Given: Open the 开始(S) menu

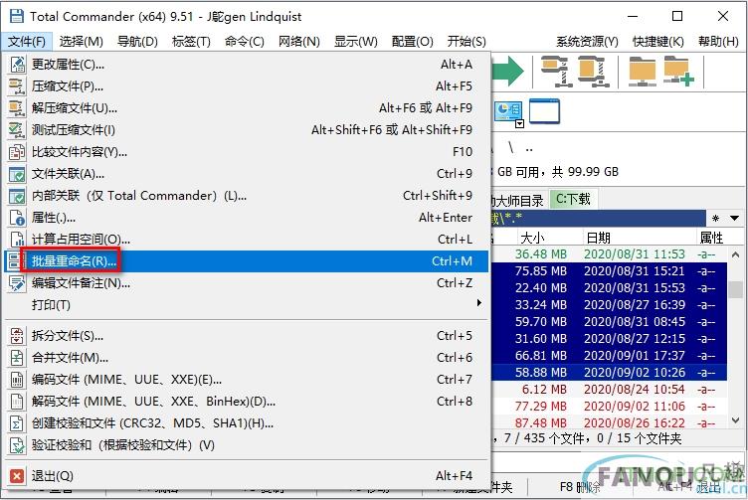Looking at the screenshot, I should pyautogui.click(x=467, y=42).
